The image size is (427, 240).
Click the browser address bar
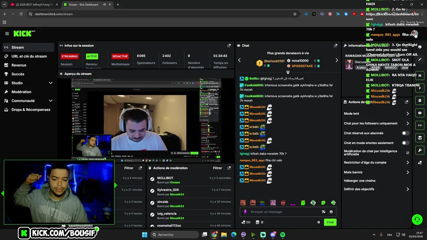coord(160,14)
